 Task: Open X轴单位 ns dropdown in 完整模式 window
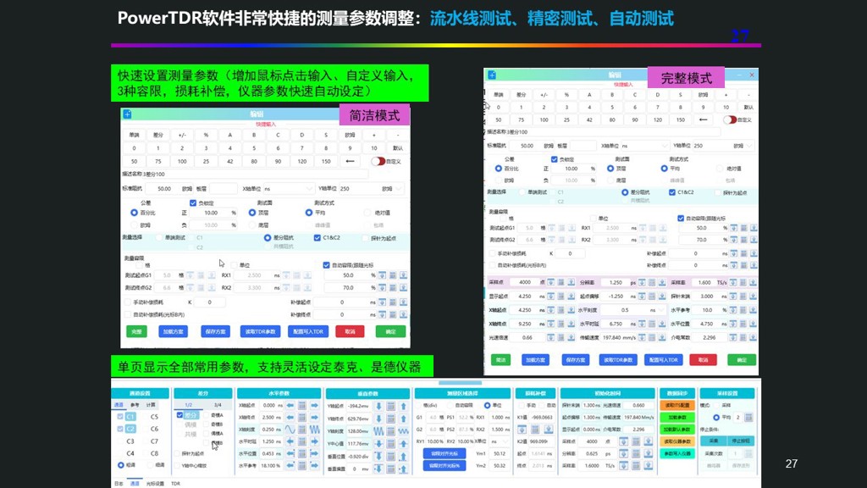[644, 146]
